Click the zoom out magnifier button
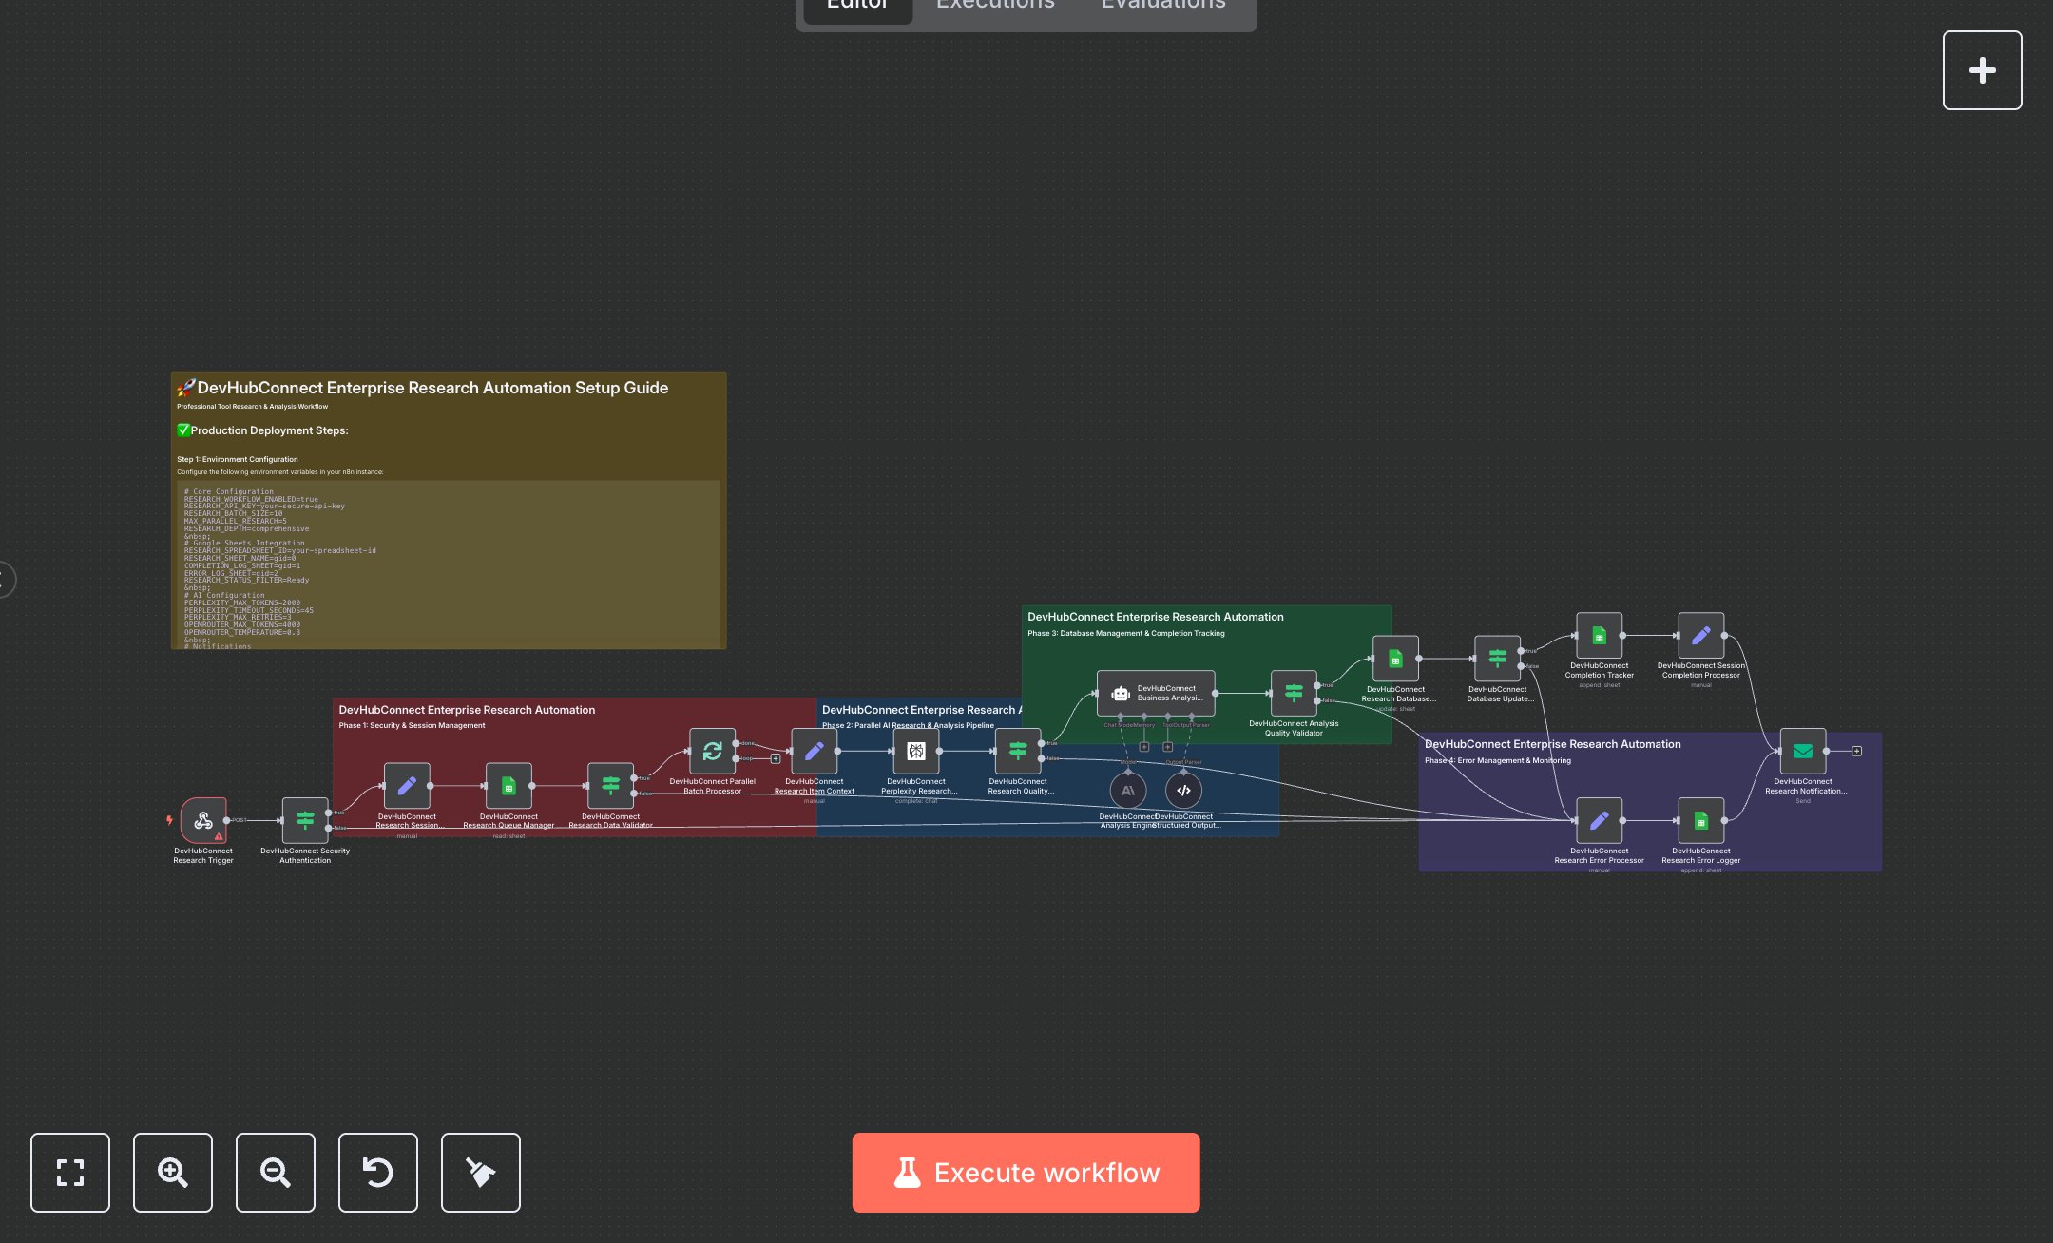 [x=275, y=1173]
